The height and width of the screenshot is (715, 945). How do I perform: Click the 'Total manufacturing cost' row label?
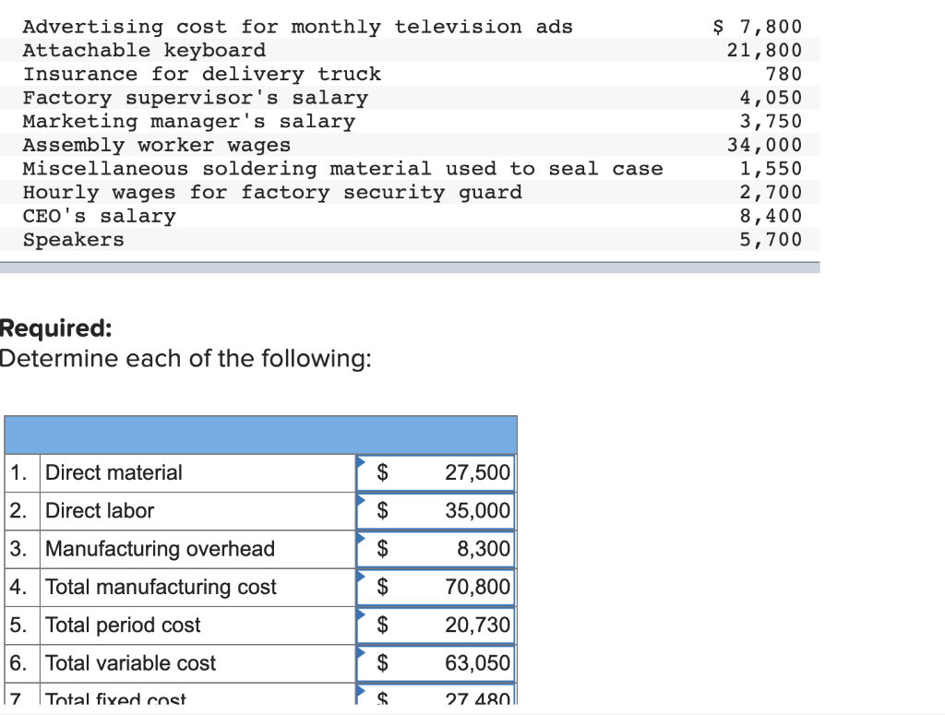click(x=161, y=587)
